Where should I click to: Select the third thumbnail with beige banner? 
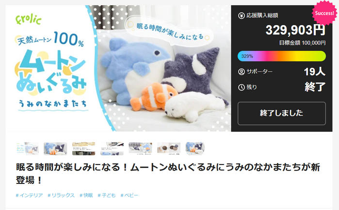pyautogui.click(x=84, y=149)
